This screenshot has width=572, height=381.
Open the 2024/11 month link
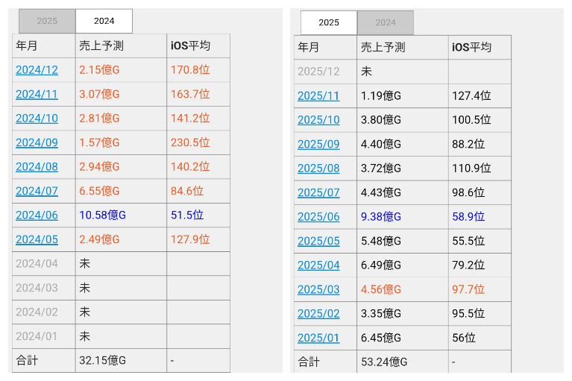[x=37, y=94]
